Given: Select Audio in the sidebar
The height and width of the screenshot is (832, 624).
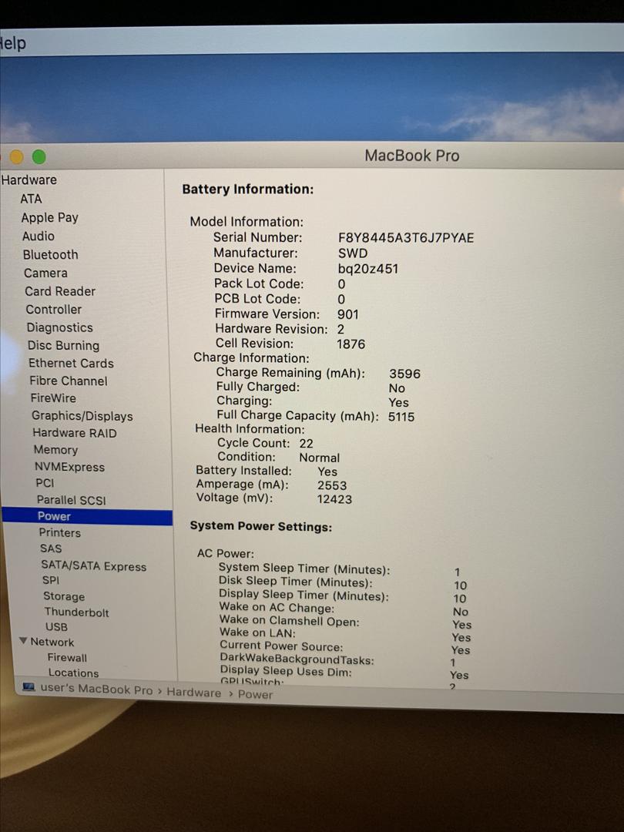Looking at the screenshot, I should click(39, 237).
